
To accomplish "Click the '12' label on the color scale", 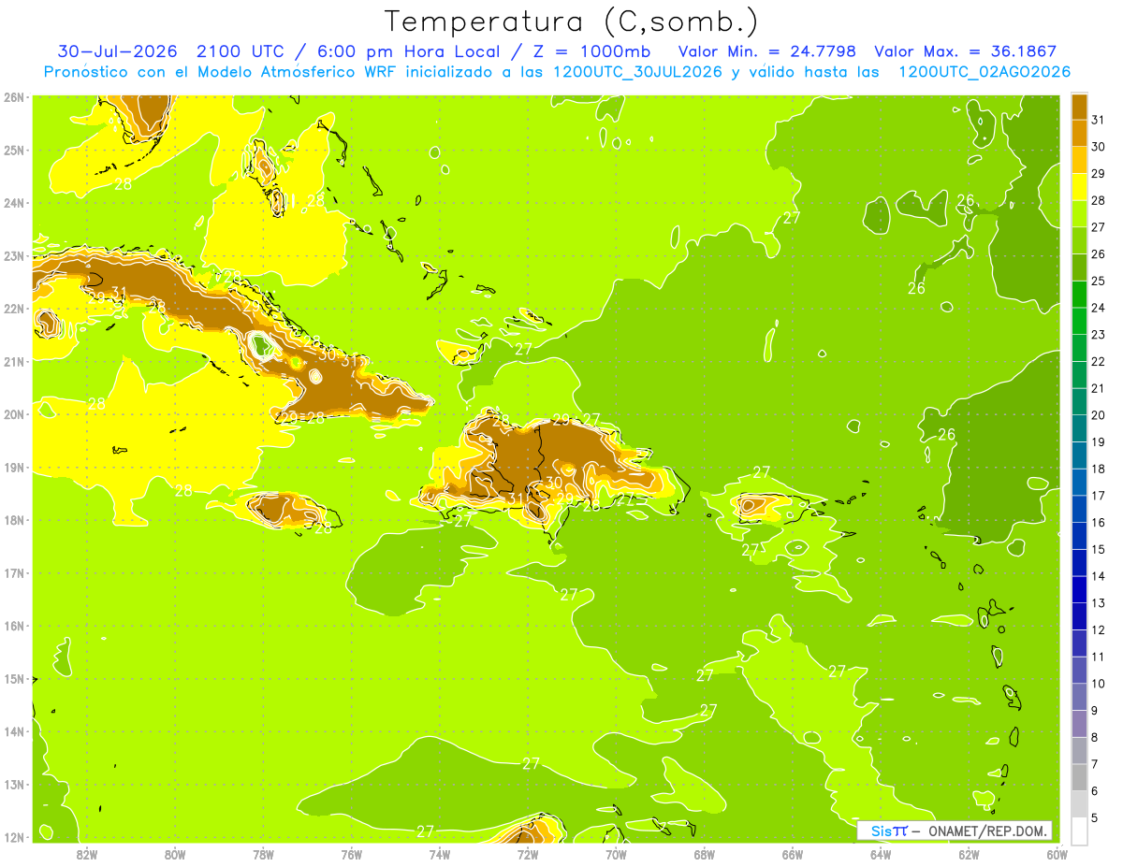I will point(1099,629).
